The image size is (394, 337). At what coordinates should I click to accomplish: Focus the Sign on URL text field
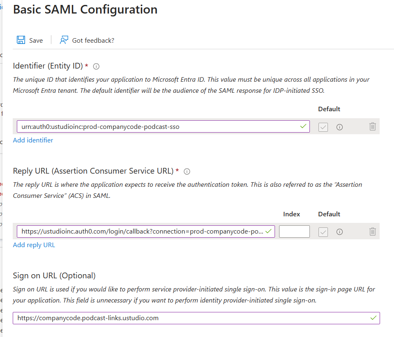point(196,318)
